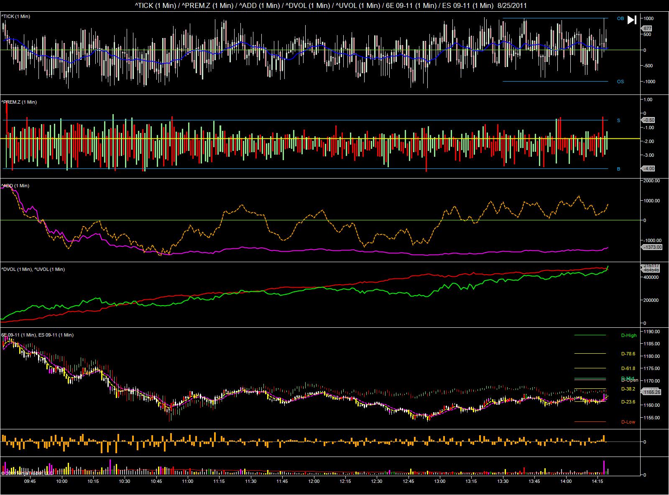Click the ^ADD (1 Min) panel label
669x495 pixels.
click(15, 186)
